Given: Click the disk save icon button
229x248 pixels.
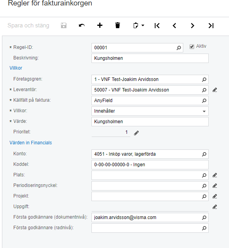Looking at the screenshot, I should 64,25.
